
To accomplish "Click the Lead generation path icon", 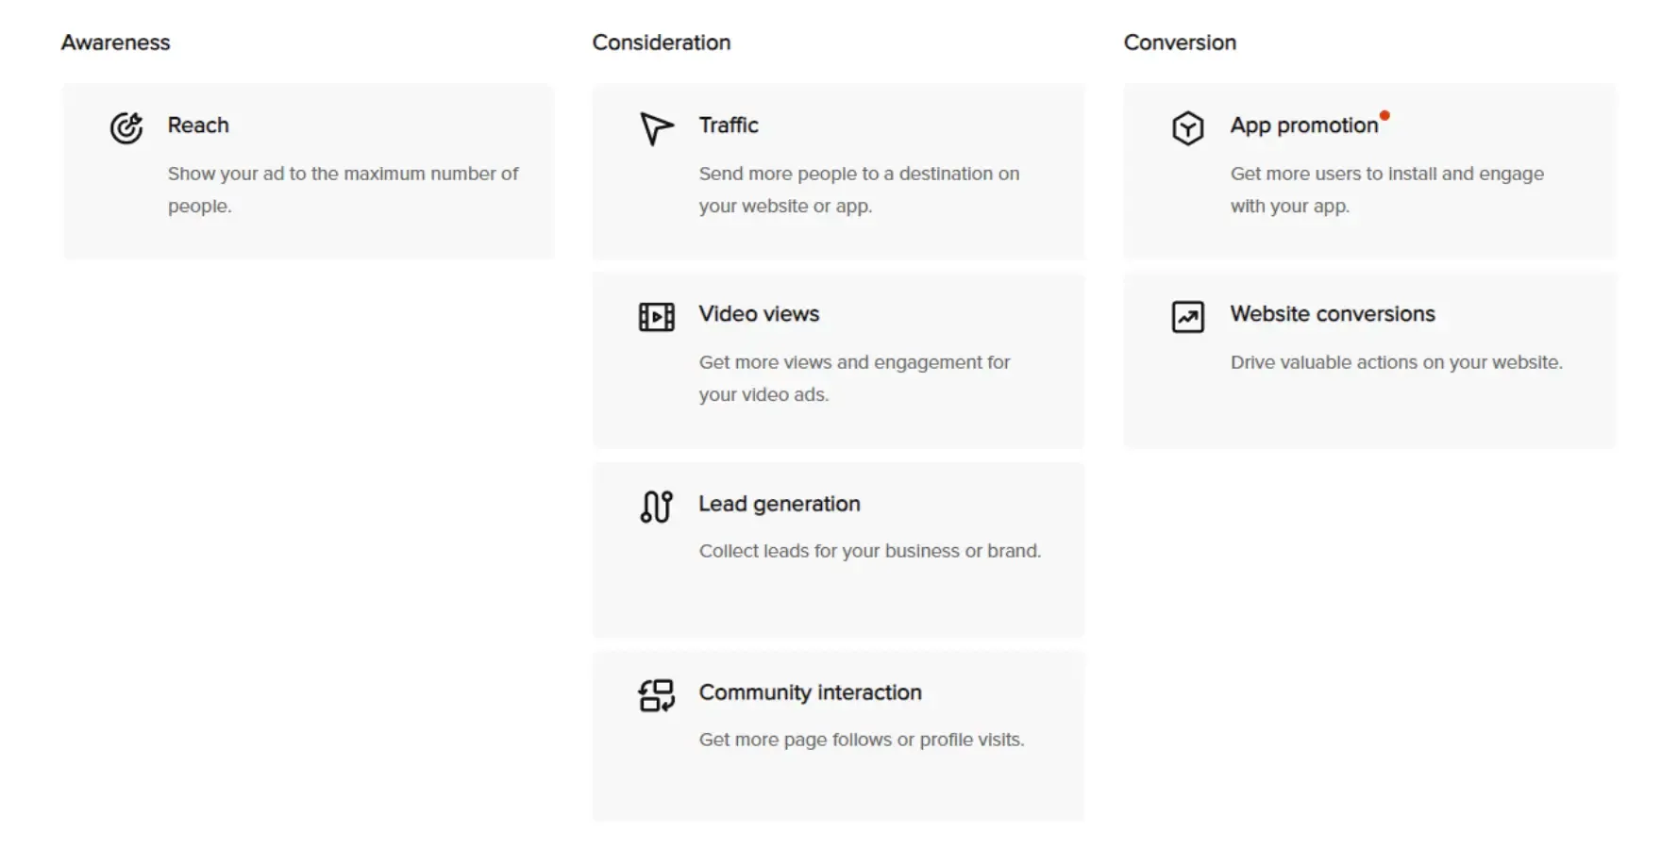I will 656,507.
